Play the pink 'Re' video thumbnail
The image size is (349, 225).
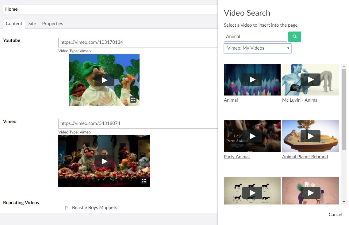pos(310,193)
